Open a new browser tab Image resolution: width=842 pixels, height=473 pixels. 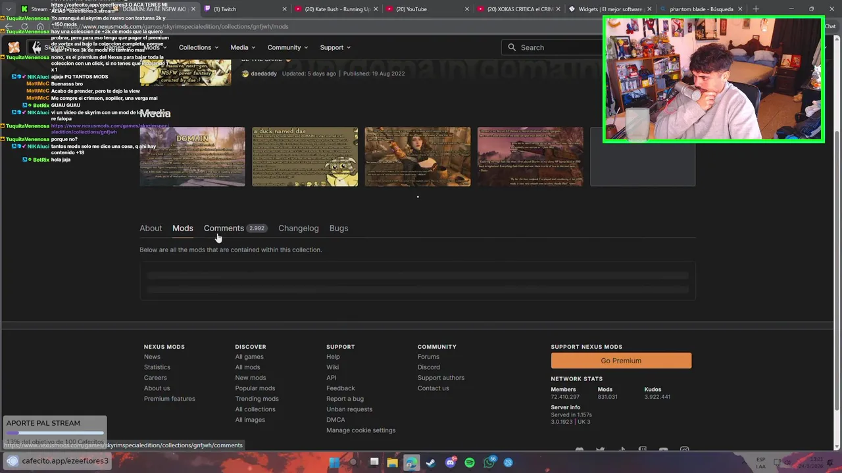point(756,9)
